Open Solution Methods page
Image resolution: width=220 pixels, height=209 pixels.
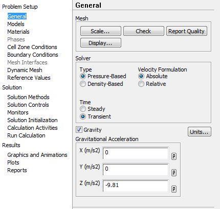tap(28, 97)
